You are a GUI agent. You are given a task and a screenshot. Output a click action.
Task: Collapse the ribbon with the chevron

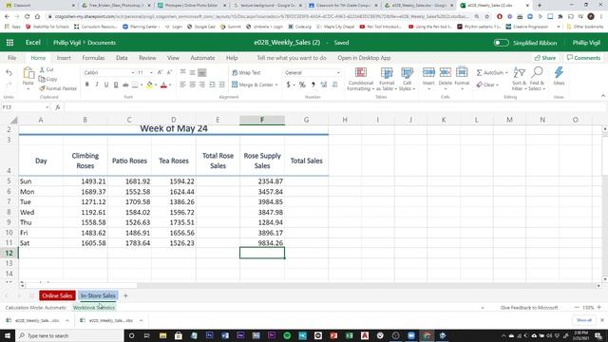point(603,96)
